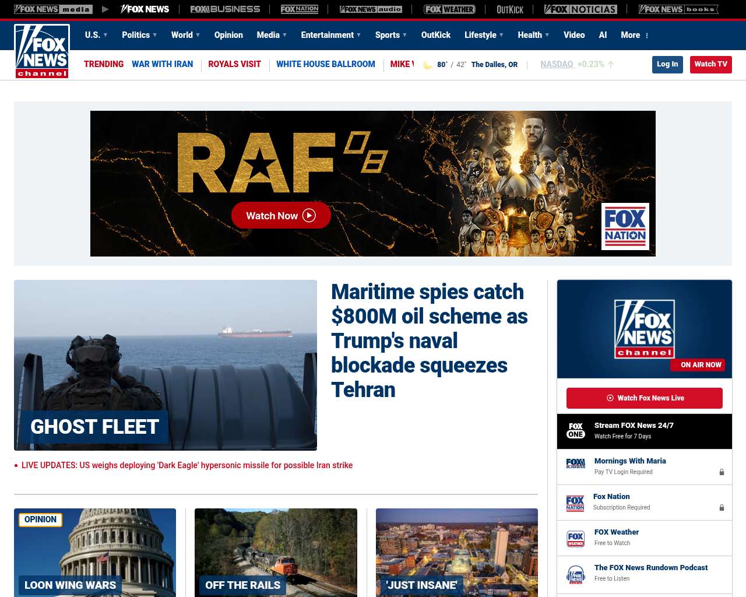Open the Opinion section
Screen dimensions: 746x597
click(x=228, y=35)
